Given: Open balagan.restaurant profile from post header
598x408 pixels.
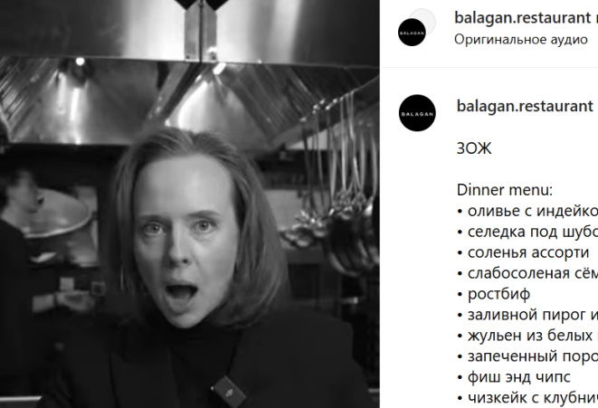Looking at the screenshot, I should point(523,17).
